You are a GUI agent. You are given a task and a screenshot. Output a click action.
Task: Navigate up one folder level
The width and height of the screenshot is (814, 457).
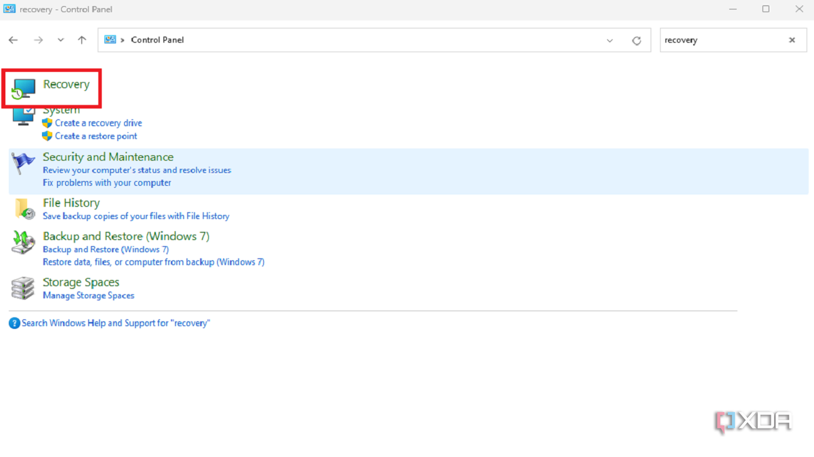click(82, 40)
